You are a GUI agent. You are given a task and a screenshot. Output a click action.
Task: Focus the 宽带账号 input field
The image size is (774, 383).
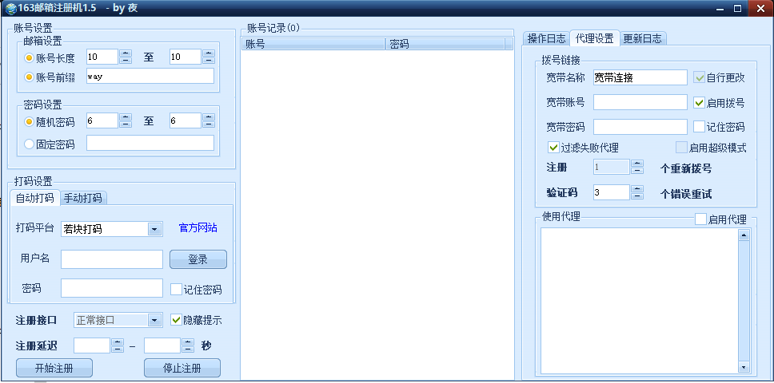(640, 102)
